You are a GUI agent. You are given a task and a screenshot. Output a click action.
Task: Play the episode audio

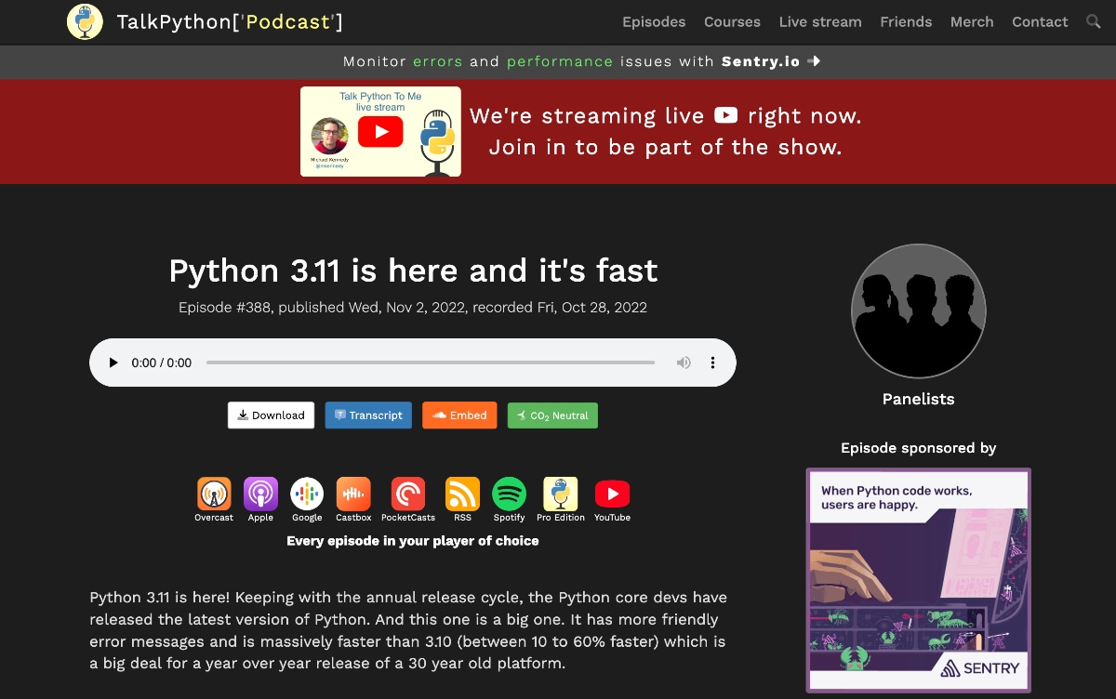pos(113,363)
